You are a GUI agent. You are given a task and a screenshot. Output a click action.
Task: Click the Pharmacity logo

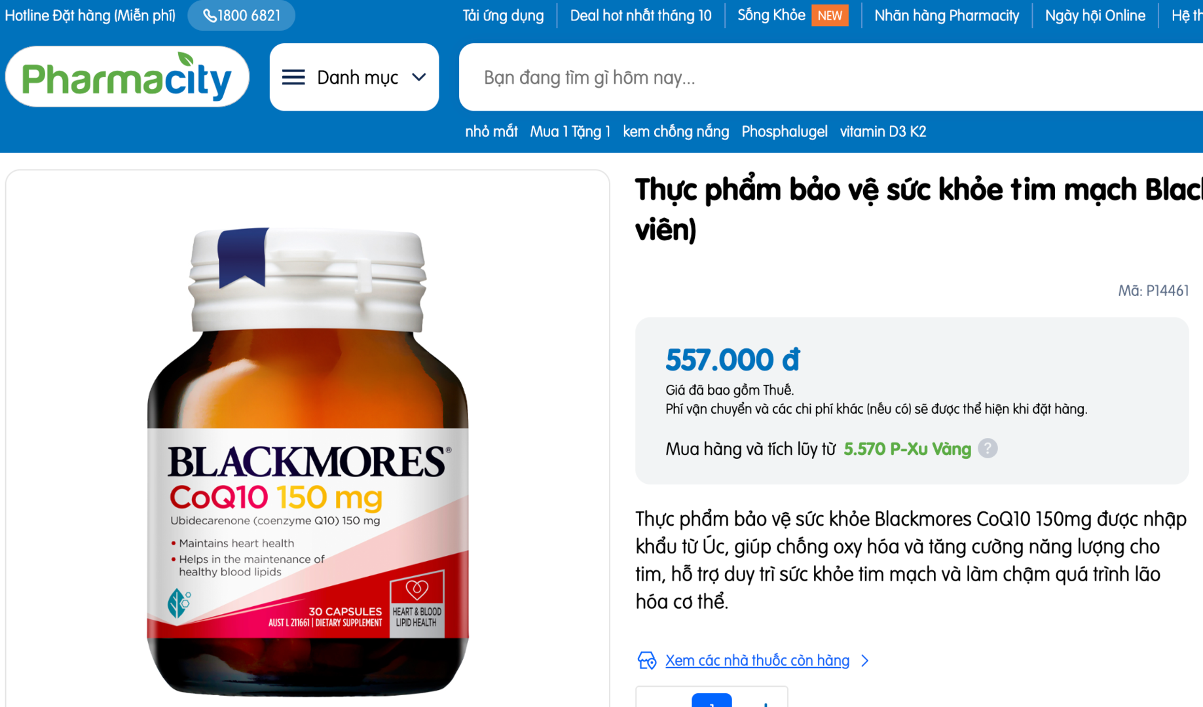click(x=127, y=77)
